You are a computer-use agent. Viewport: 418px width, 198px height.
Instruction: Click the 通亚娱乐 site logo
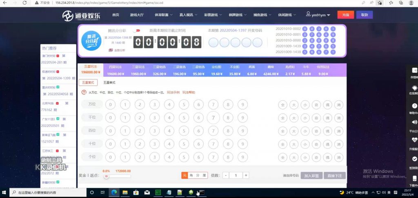[81, 16]
